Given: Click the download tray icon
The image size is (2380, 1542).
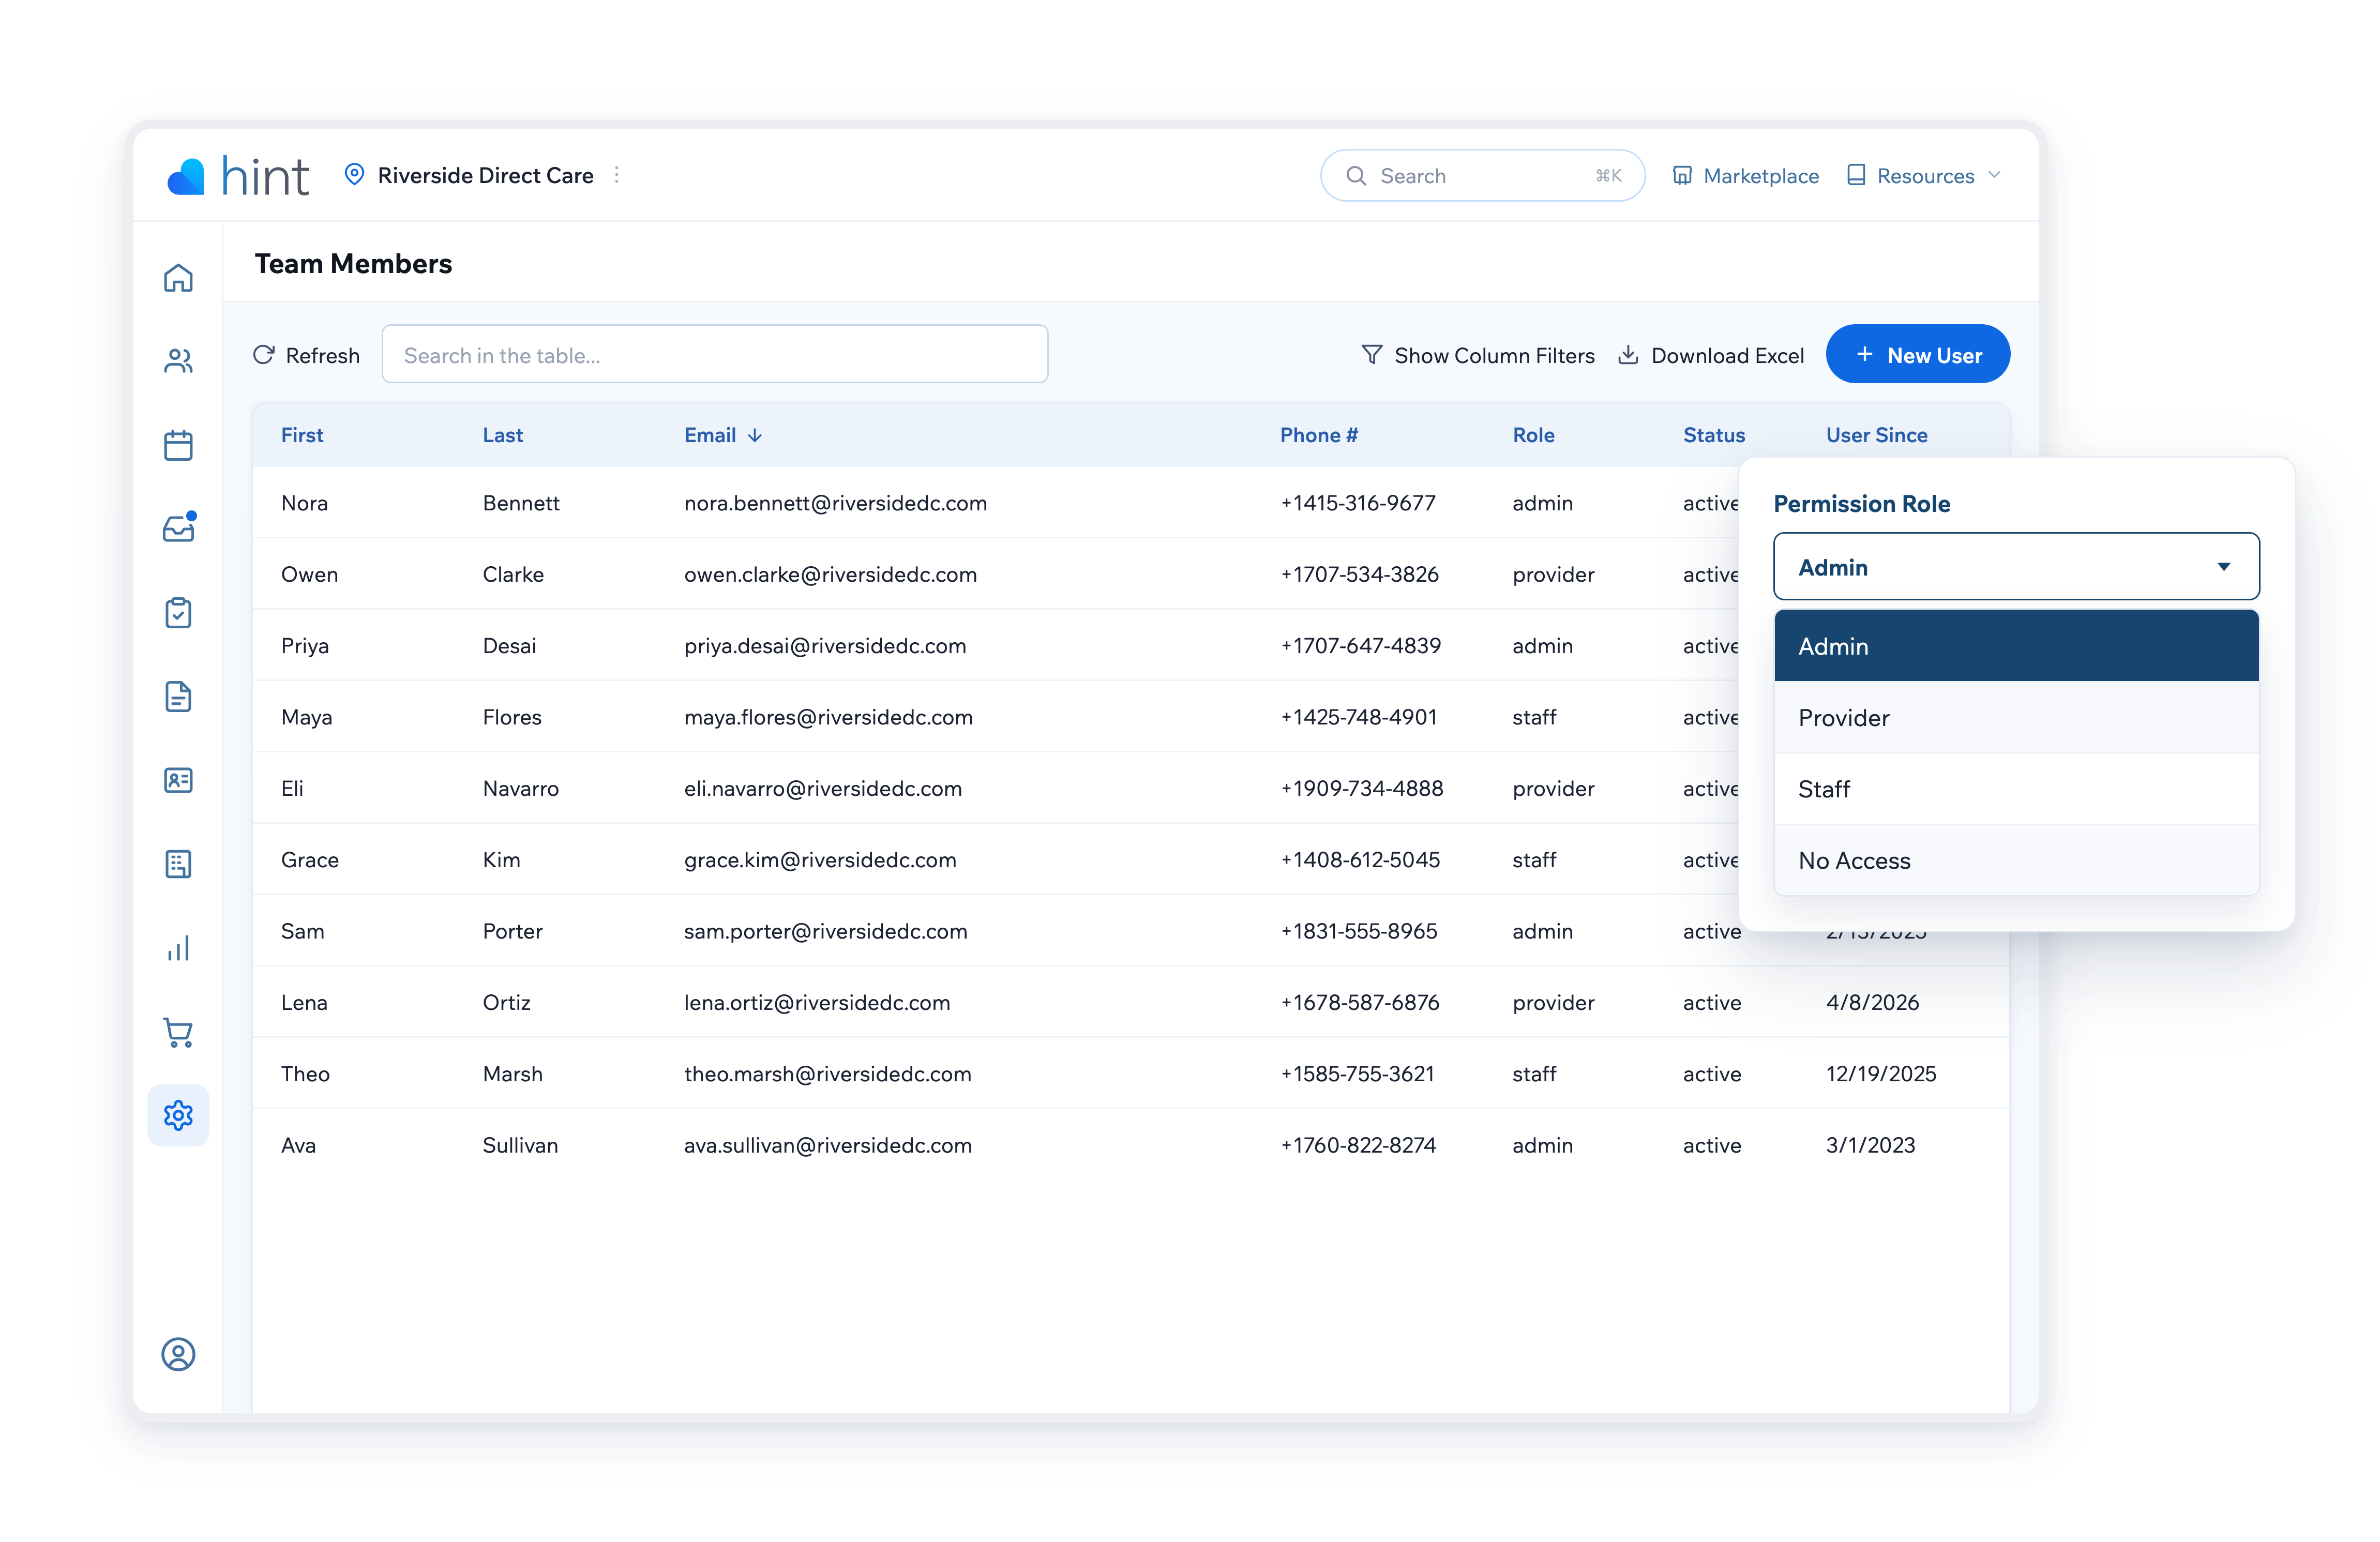Looking at the screenshot, I should coord(1628,355).
